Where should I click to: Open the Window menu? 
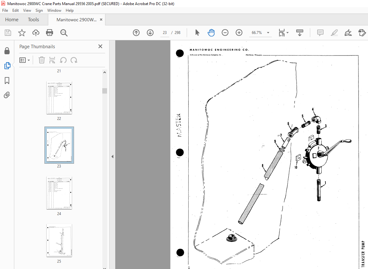pos(54,10)
